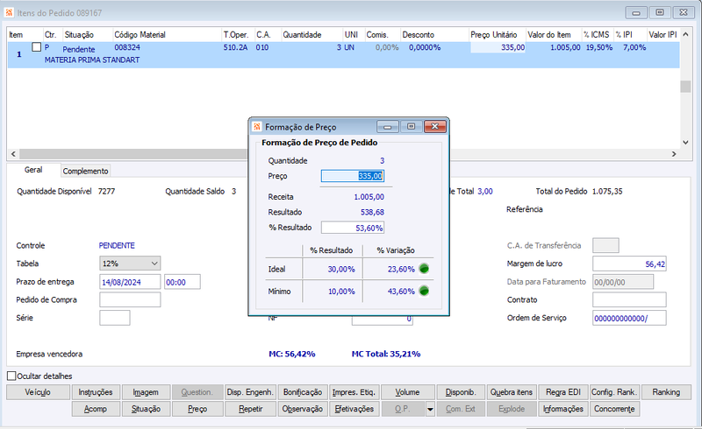This screenshot has width=702, height=429.
Task: Open the Observação button
Action: coord(303,409)
